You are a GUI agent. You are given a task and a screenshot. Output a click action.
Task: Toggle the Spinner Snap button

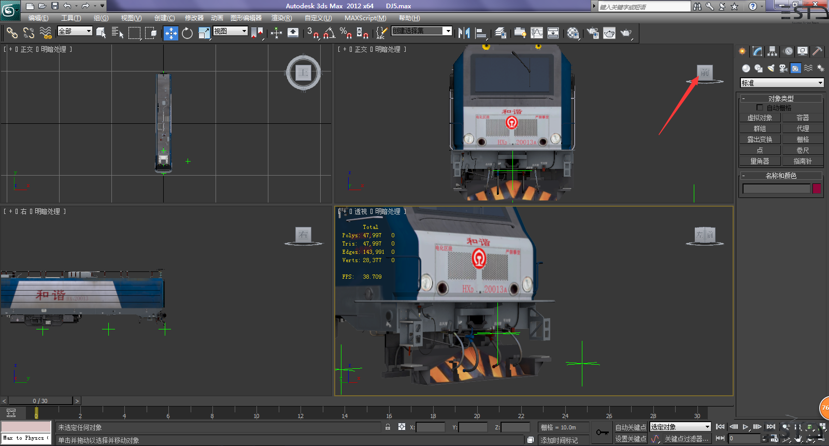coord(363,33)
